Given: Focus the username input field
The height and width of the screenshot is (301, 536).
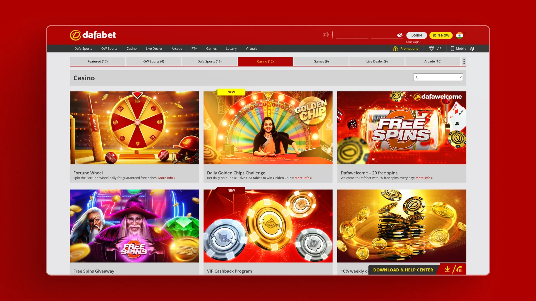Looking at the screenshot, I should pyautogui.click(x=352, y=35).
